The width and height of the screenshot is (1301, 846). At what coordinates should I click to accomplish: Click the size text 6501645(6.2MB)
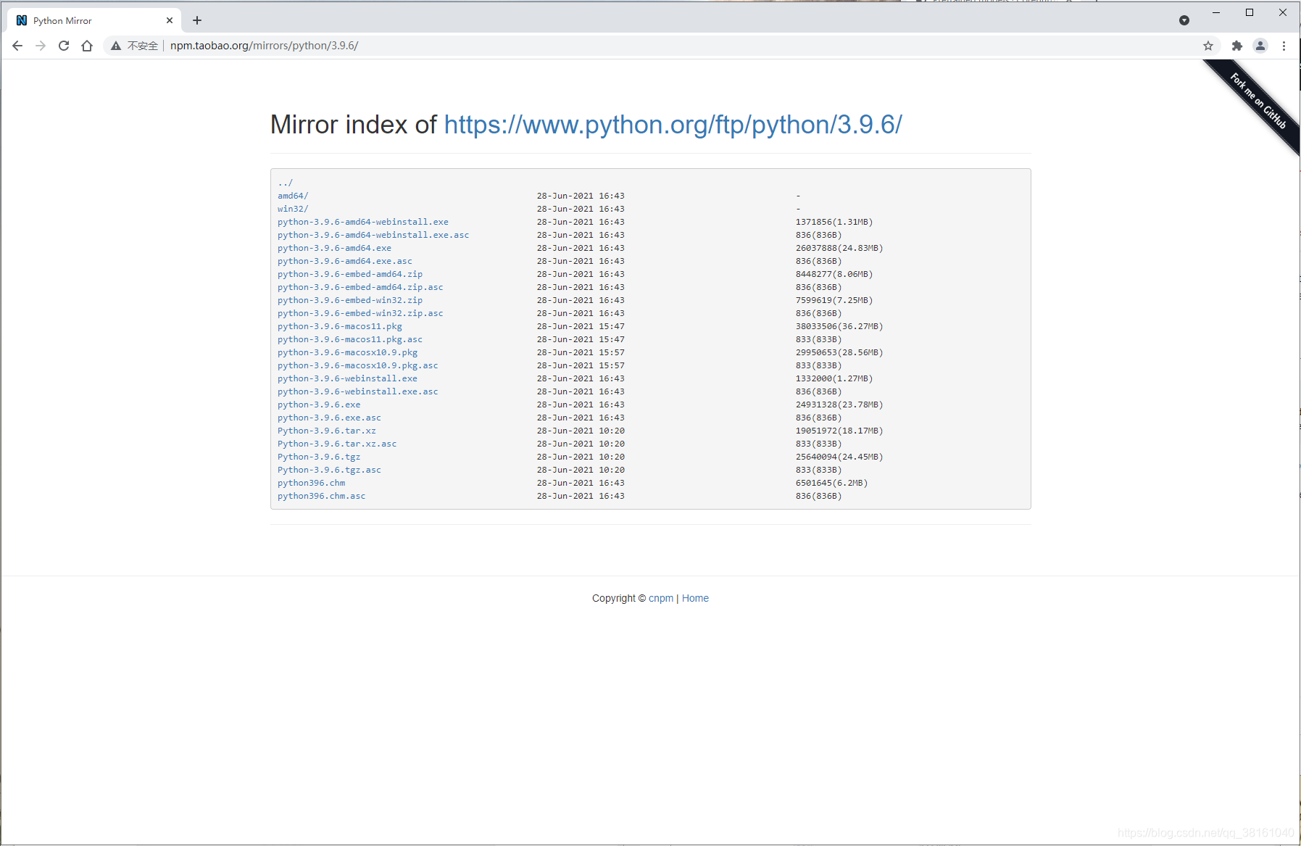[x=831, y=483]
